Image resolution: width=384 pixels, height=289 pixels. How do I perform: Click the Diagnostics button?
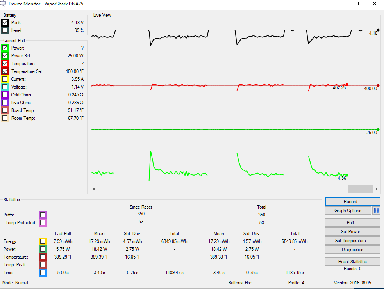pos(352,250)
